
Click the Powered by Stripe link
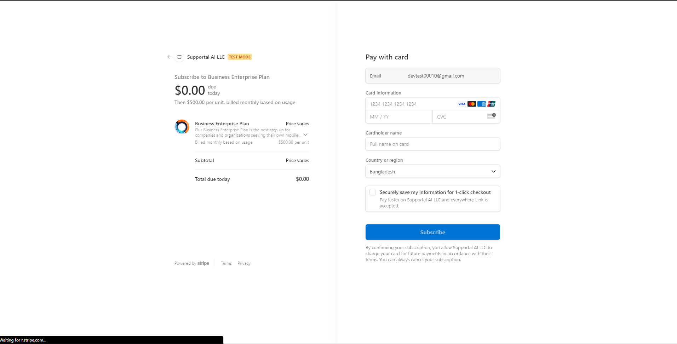192,263
